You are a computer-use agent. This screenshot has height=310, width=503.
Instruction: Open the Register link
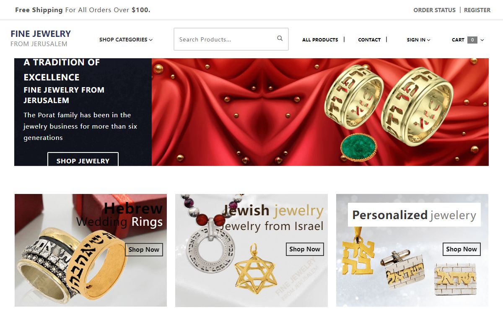pos(477,10)
